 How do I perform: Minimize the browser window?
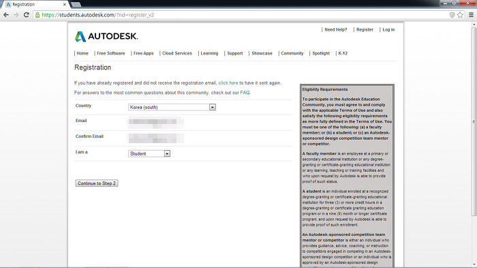point(445,3)
